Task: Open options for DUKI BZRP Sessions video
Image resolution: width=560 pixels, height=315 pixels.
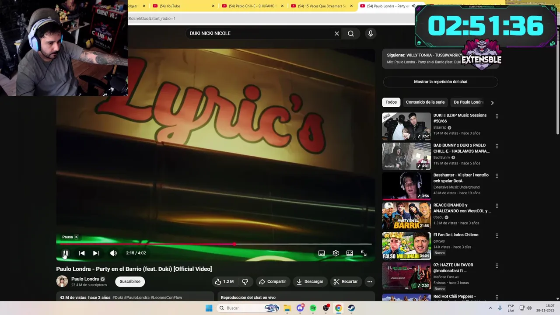Action: 497,116
